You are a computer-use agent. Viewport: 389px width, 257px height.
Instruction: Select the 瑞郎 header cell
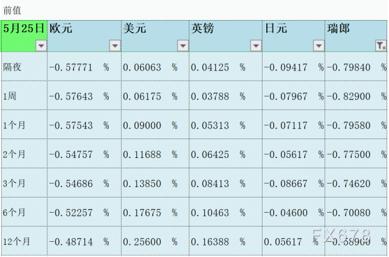click(x=356, y=36)
